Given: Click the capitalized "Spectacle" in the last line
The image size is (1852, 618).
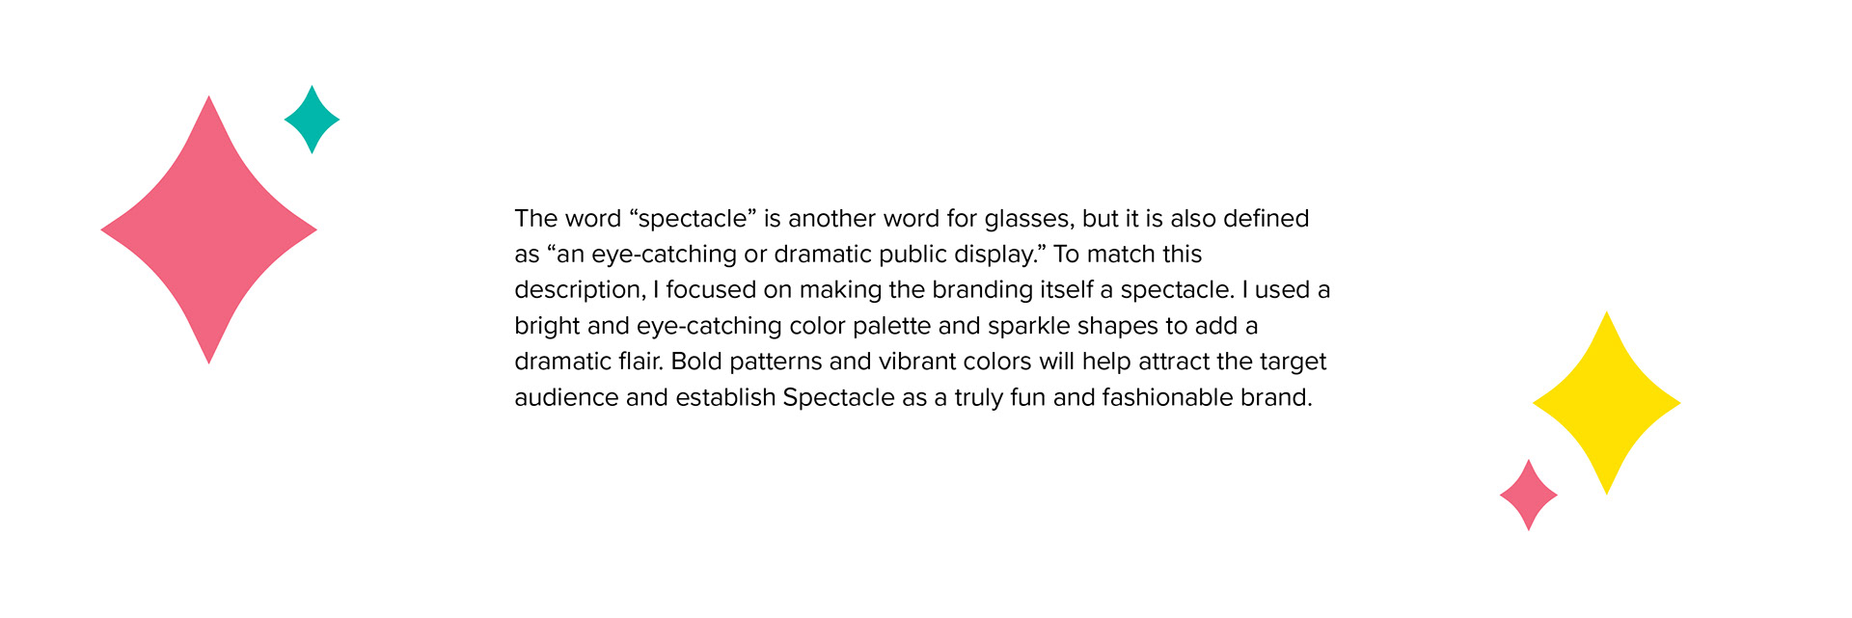Looking at the screenshot, I should point(838,397).
